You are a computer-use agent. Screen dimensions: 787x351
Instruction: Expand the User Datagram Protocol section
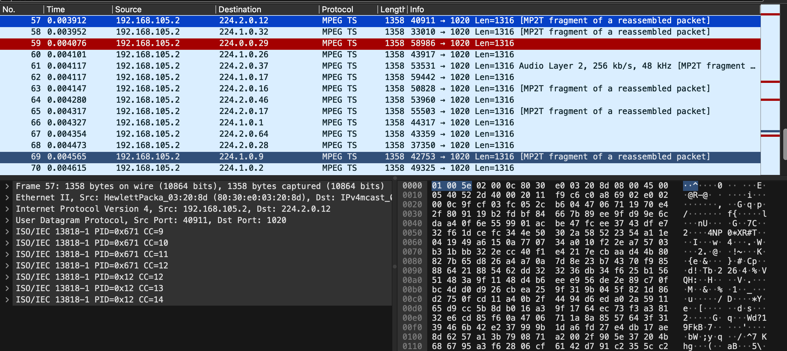(8, 220)
